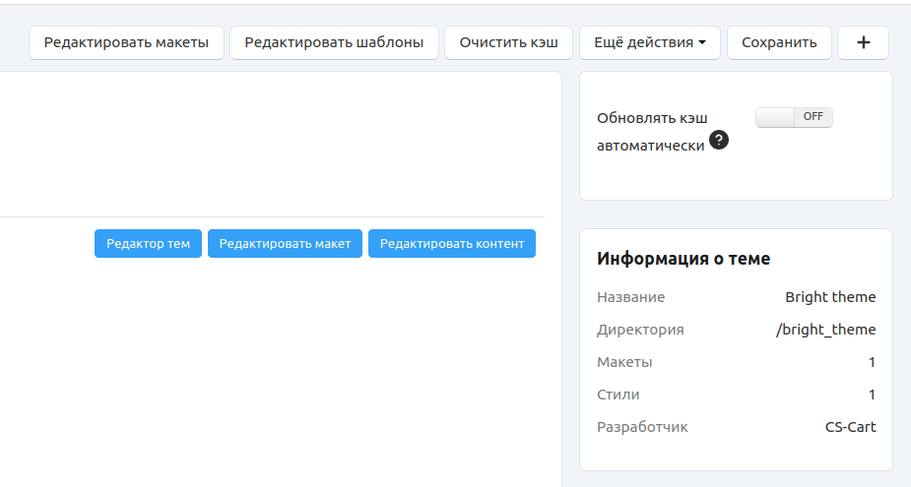Viewport: 911px width, 487px height.
Task: Click the Директория label
Action: click(640, 330)
